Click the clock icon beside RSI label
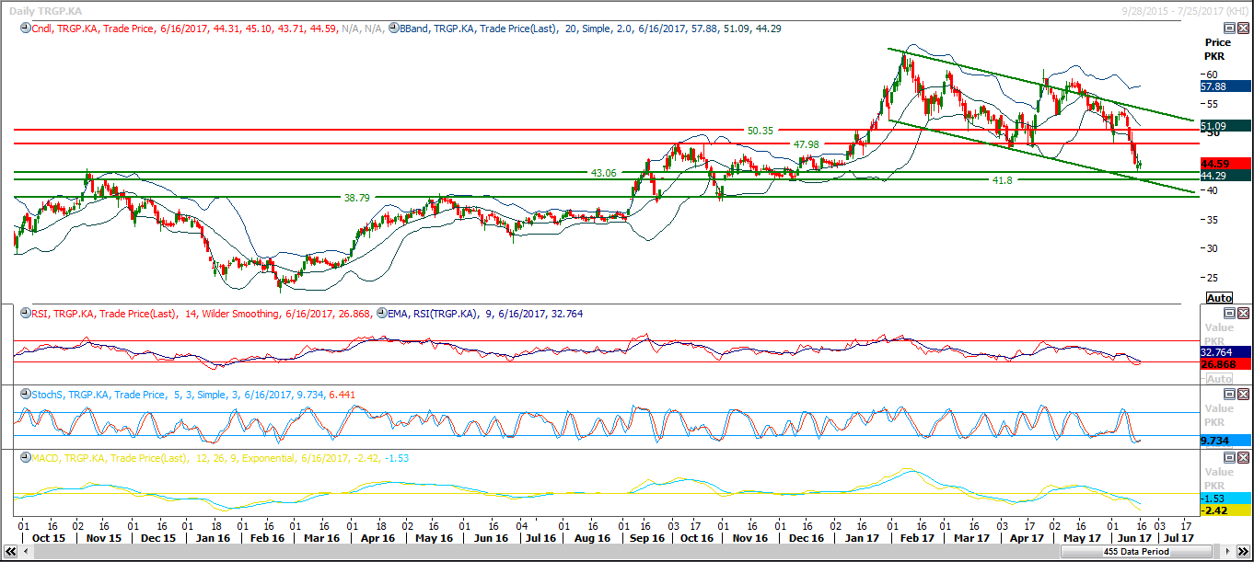This screenshot has height=562, width=1254. (x=25, y=314)
